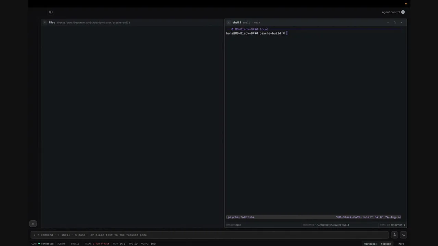Screen dimensions: 438x246
Task: Minimize the shell 1 pane
Action: (388, 23)
